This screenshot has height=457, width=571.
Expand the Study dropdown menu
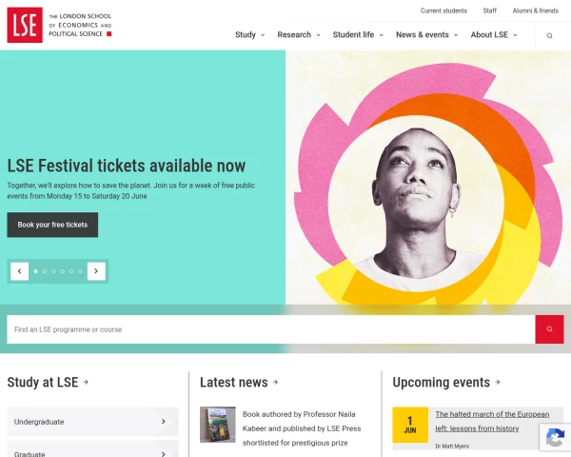[249, 34]
